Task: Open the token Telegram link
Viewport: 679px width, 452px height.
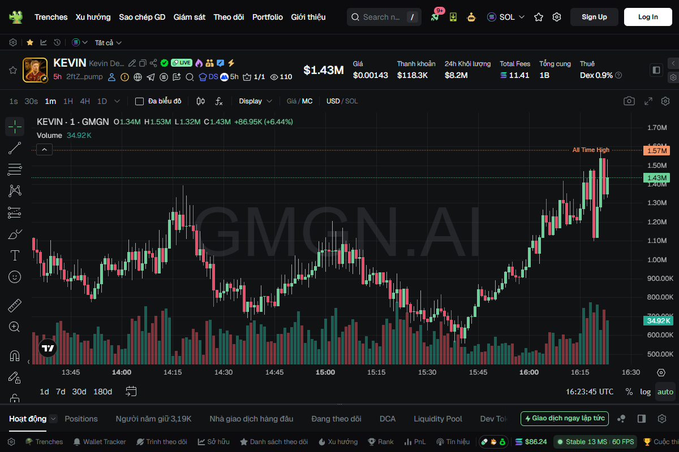Action: tap(151, 77)
